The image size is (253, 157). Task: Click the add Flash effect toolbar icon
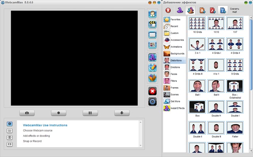(213, 10)
